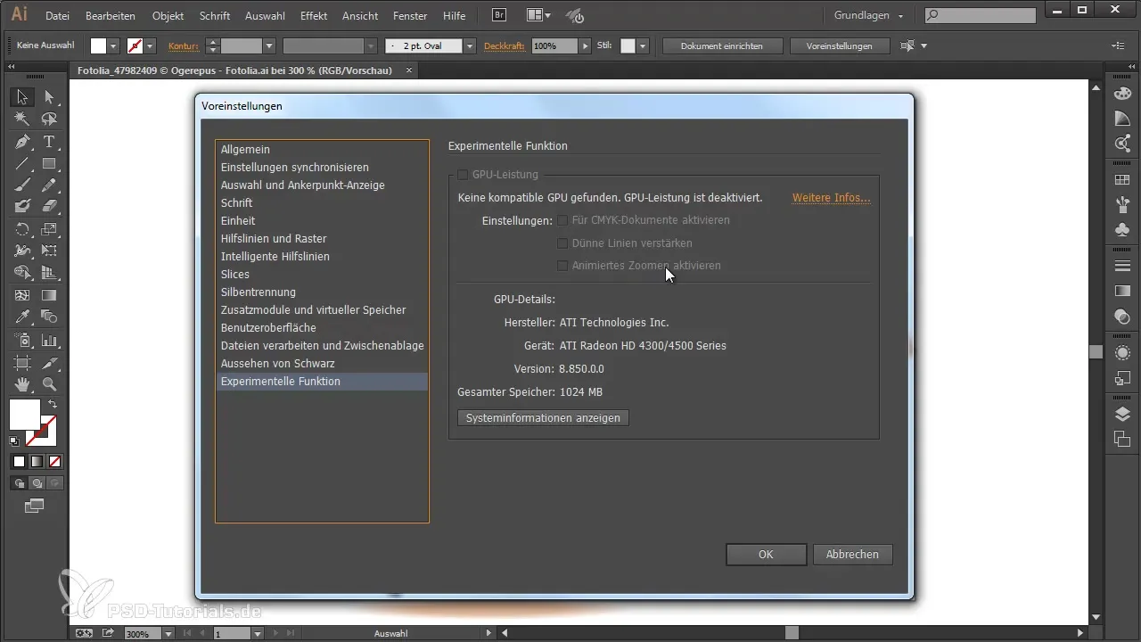The image size is (1141, 642).
Task: Toggle the GPU-Leistung checkbox
Action: point(463,175)
